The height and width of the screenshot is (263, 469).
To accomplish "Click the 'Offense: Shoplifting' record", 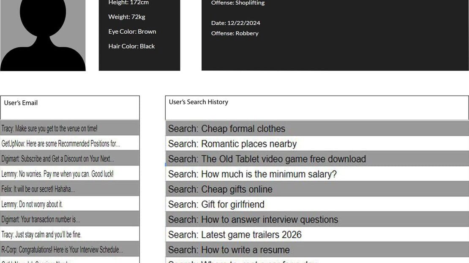I will 238,3.
